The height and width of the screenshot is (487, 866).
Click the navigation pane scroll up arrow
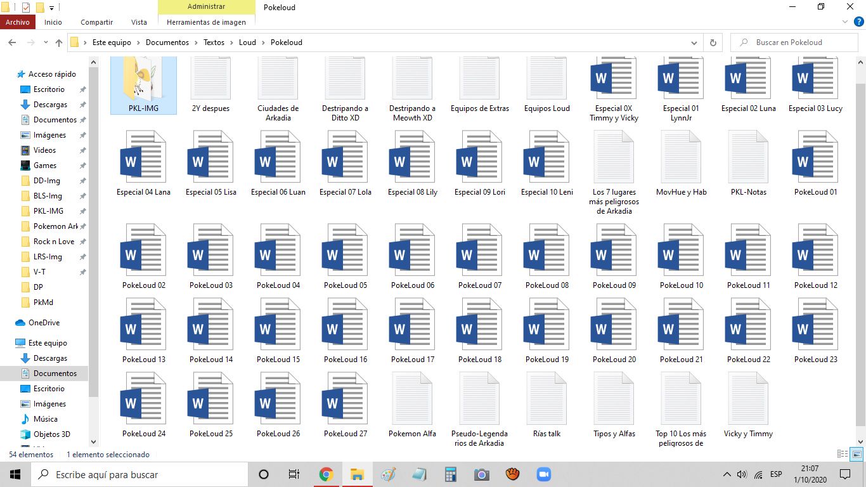coord(94,62)
